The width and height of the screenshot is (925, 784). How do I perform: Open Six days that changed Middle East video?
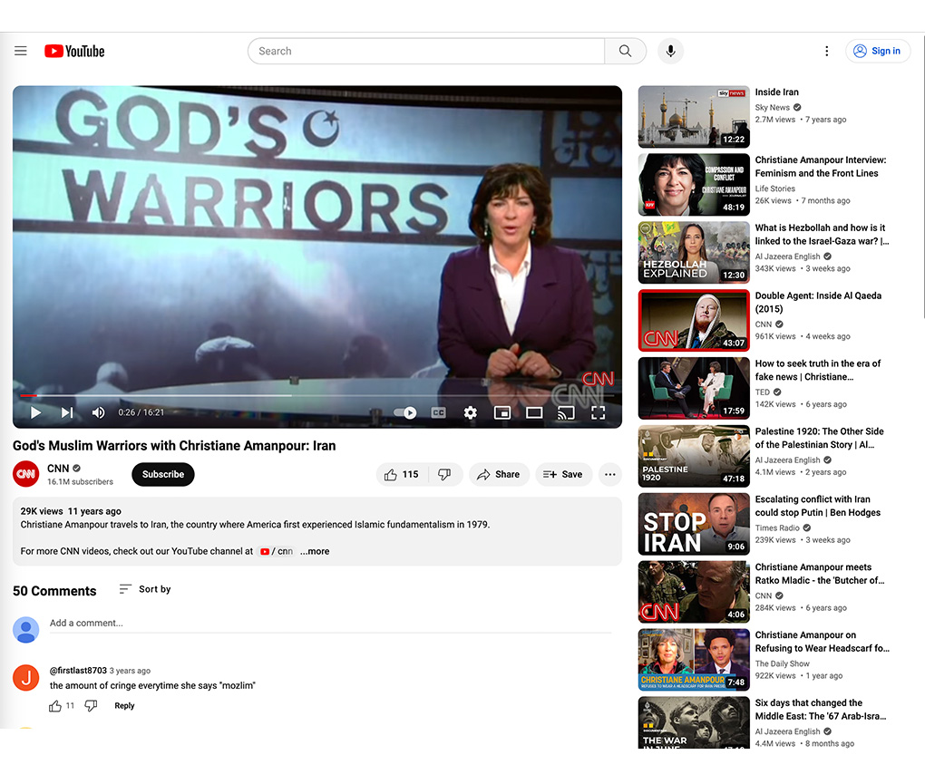click(821, 709)
